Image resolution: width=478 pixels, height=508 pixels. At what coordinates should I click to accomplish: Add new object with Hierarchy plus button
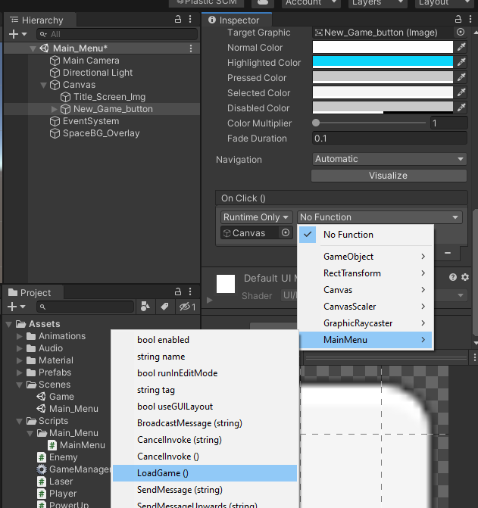point(17,34)
